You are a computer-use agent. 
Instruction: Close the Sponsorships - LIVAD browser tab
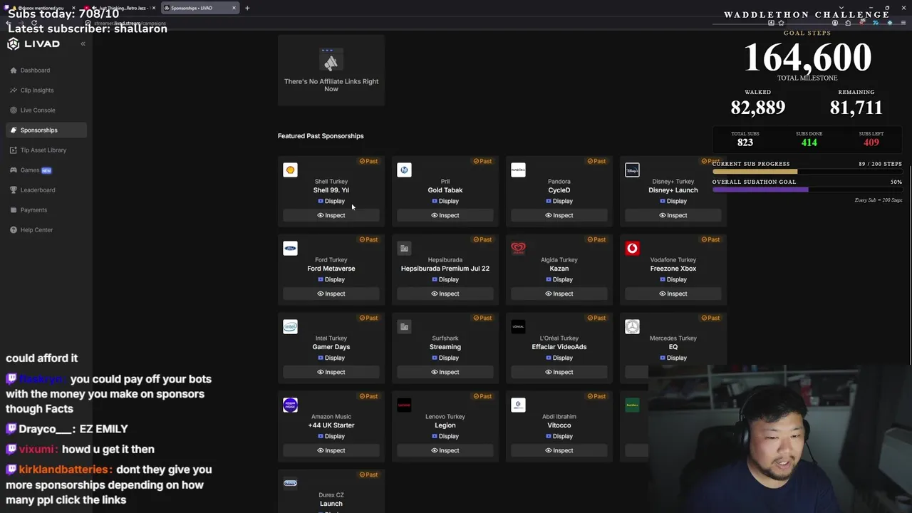coord(234,8)
